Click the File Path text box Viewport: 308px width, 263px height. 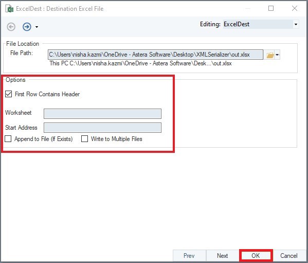[155, 55]
